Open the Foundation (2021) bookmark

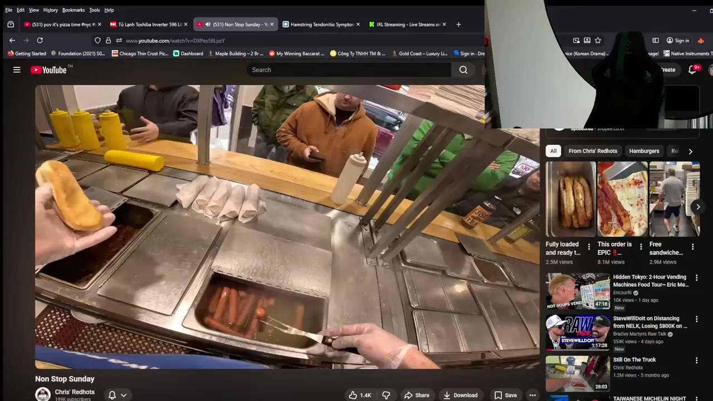78,53
